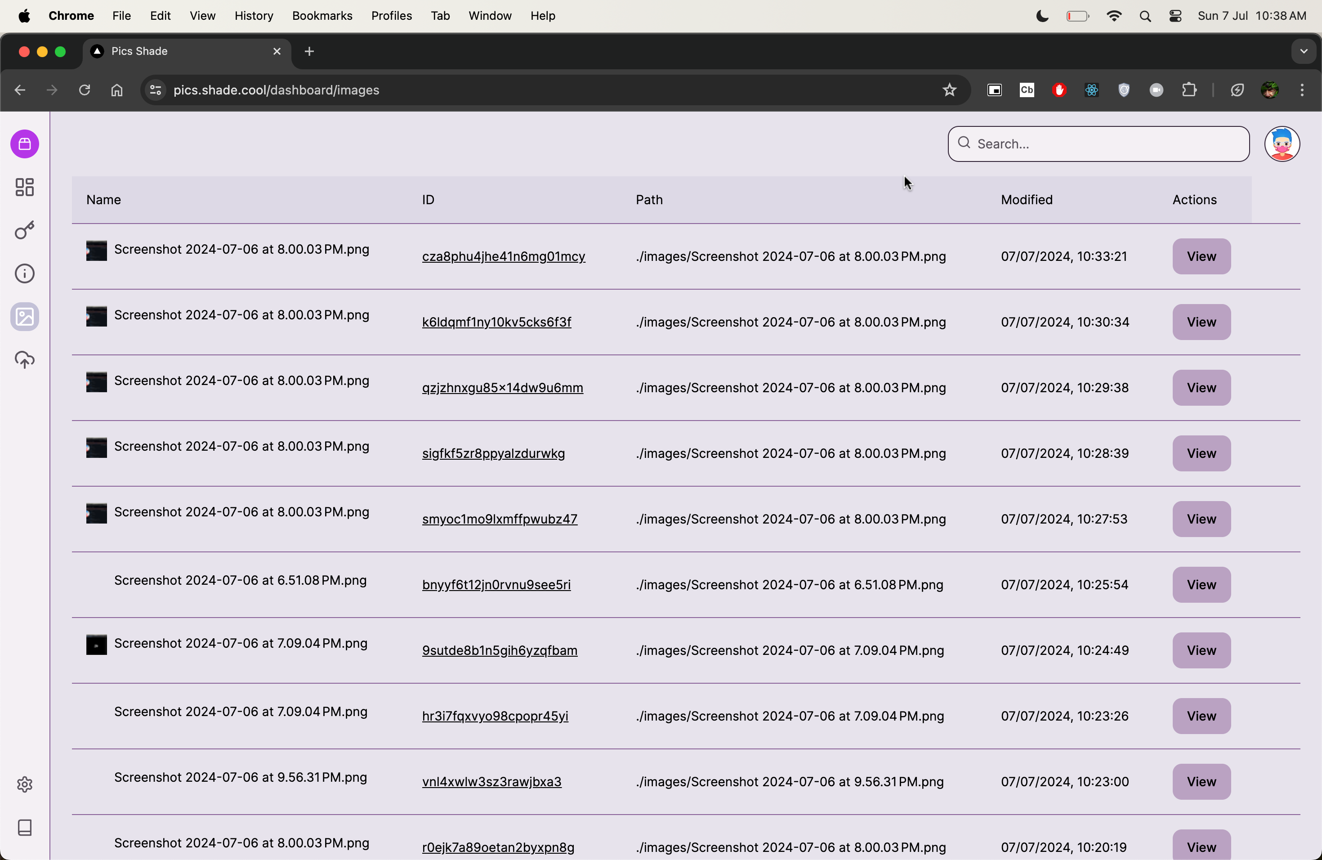This screenshot has height=860, width=1322.
Task: Click the user avatar at top right
Action: pos(1282,144)
